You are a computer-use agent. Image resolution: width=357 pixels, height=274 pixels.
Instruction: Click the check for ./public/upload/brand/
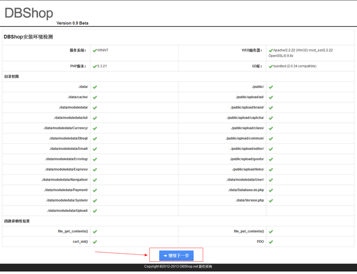coord(271,108)
